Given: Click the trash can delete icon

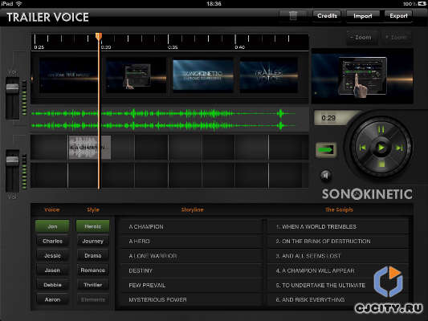Looking at the screenshot, I should point(293,16).
